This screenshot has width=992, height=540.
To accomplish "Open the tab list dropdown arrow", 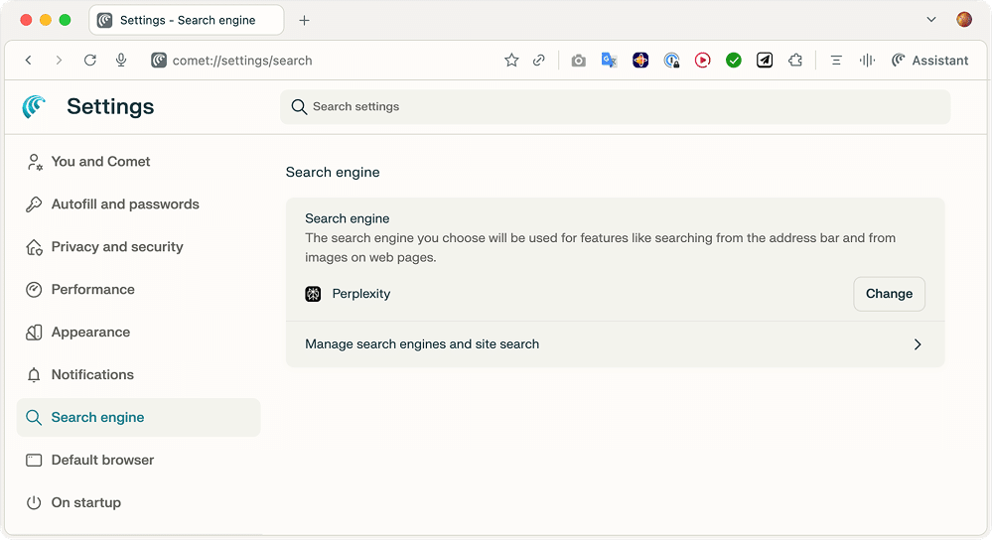I will tap(931, 20).
